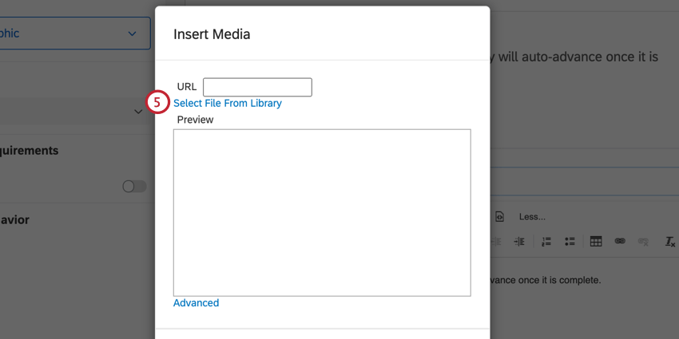Click inside the Preview box
679x339 pixels.
(321, 212)
